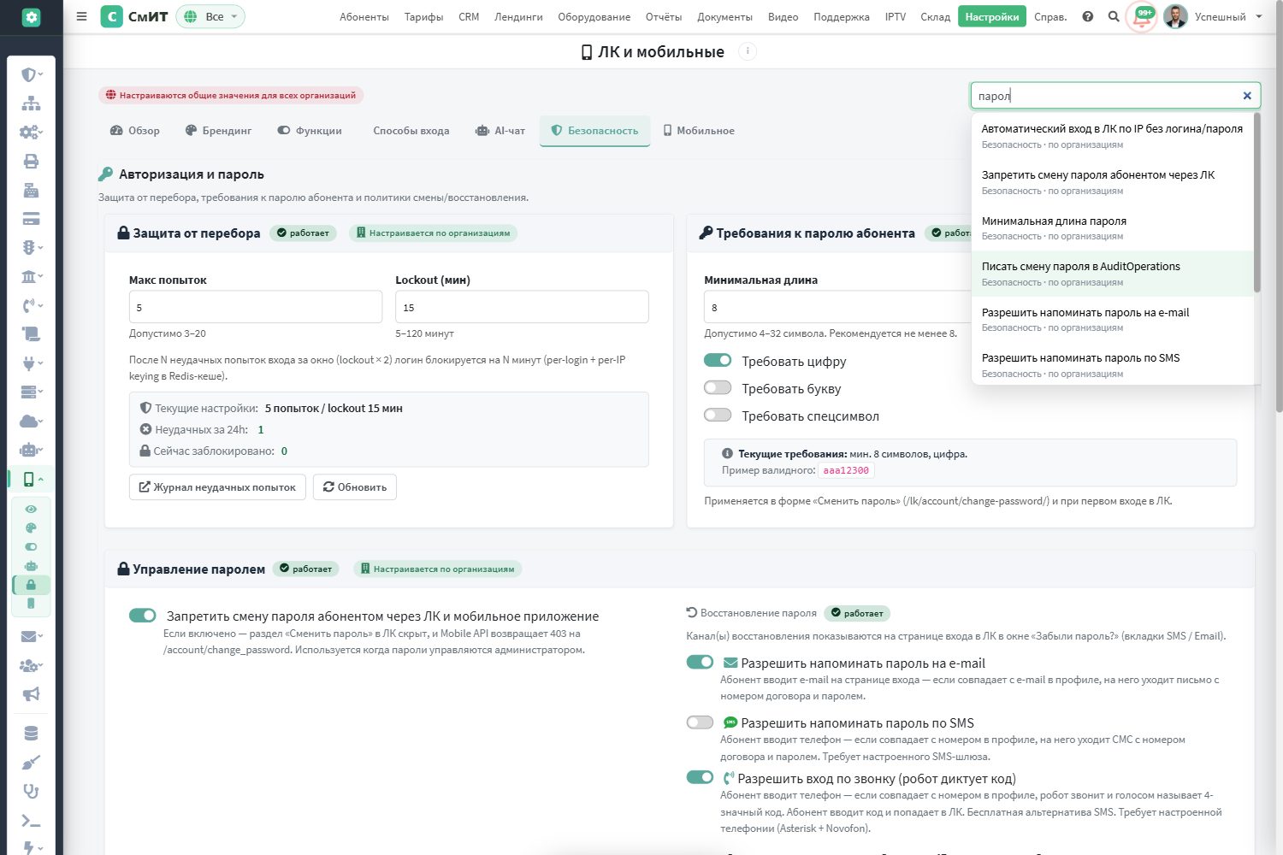Screen dimensions: 1283x855
Task: Open notifications bell with 99+ badge
Action: [x=1142, y=17]
